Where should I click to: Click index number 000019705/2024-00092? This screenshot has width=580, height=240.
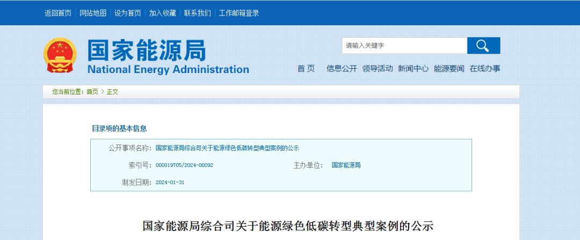pos(184,165)
